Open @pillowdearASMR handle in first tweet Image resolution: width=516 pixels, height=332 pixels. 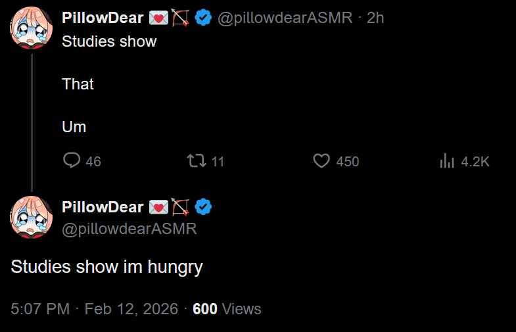coord(285,18)
